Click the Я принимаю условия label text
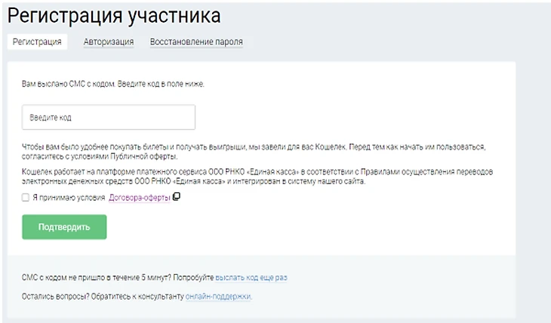 [69, 198]
